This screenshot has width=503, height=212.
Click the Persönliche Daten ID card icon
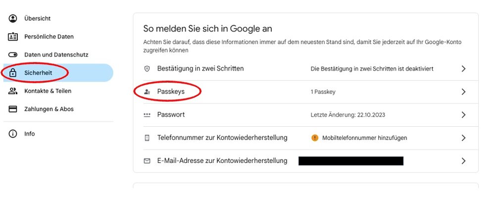(13, 37)
